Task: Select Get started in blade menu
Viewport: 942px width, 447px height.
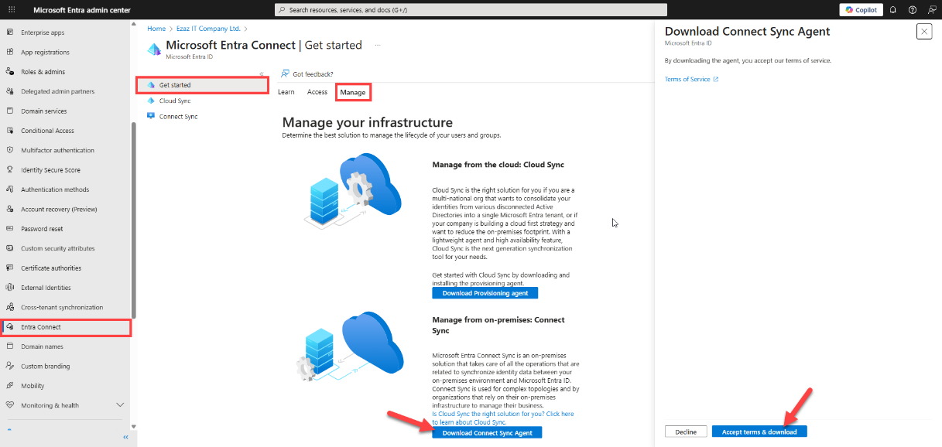Action: click(x=202, y=85)
